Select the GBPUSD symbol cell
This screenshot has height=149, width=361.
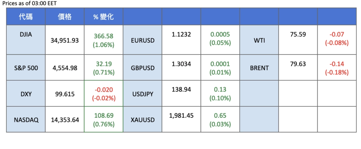pos(142,67)
